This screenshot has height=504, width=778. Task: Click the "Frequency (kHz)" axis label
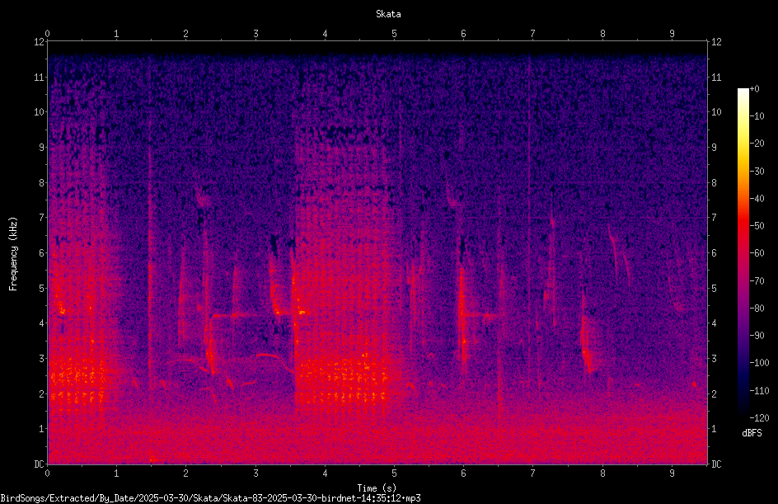(13, 254)
